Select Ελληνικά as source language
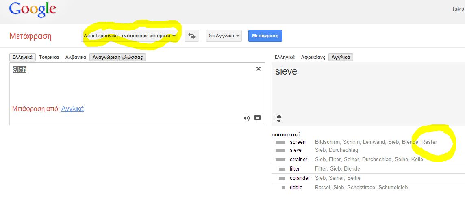The height and width of the screenshot is (209, 465). tap(22, 58)
